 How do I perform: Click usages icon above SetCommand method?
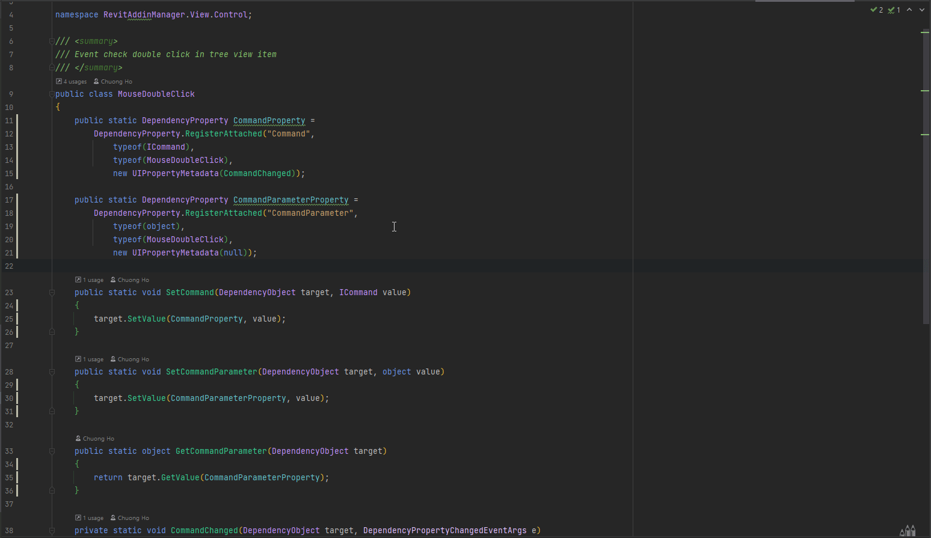(x=78, y=280)
